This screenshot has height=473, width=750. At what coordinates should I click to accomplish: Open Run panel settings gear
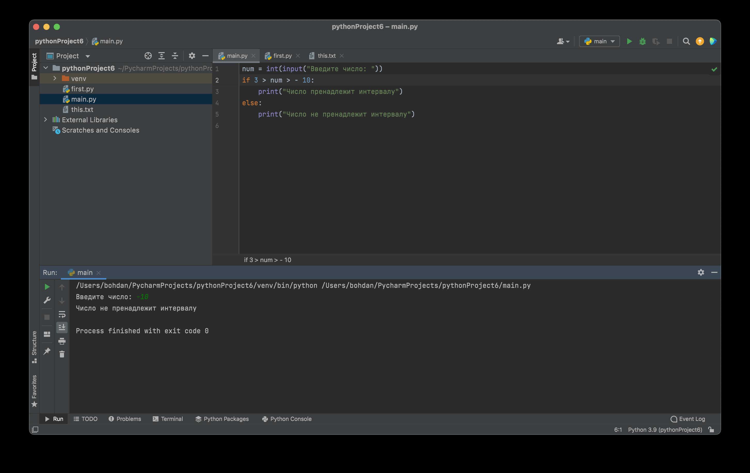tap(701, 272)
